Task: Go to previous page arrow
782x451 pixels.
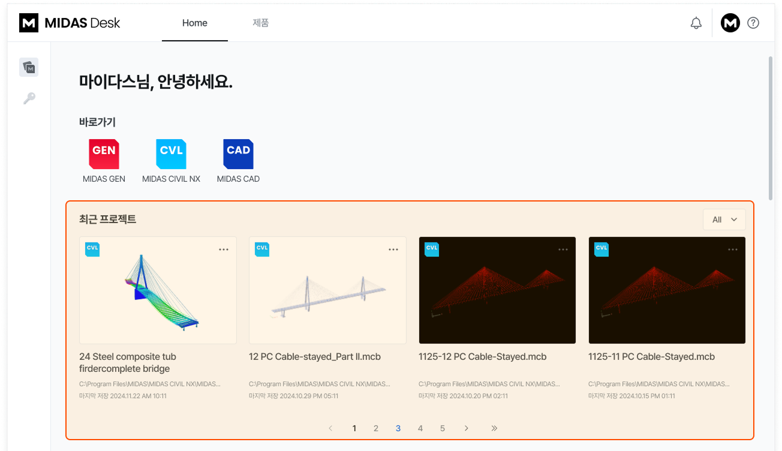Action: (x=330, y=428)
